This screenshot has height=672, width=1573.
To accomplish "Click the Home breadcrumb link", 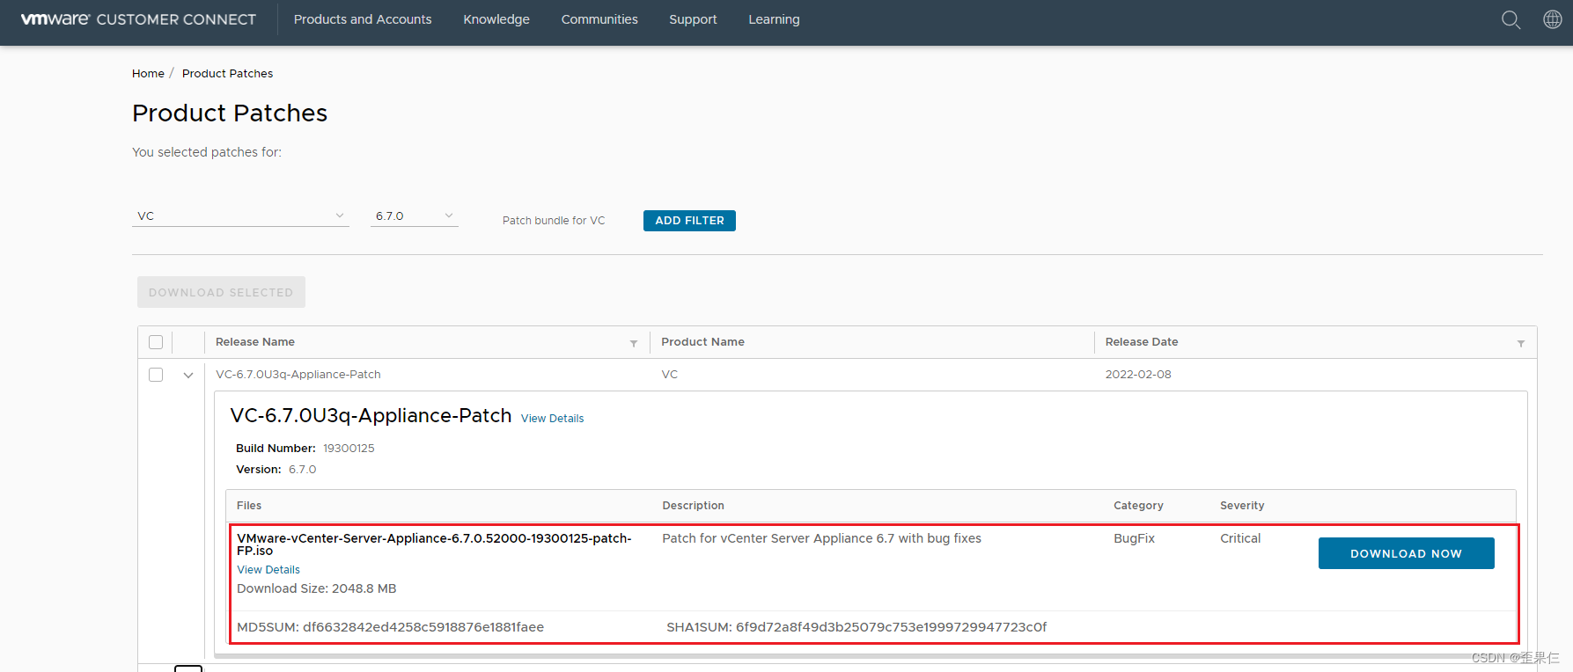I will point(148,74).
